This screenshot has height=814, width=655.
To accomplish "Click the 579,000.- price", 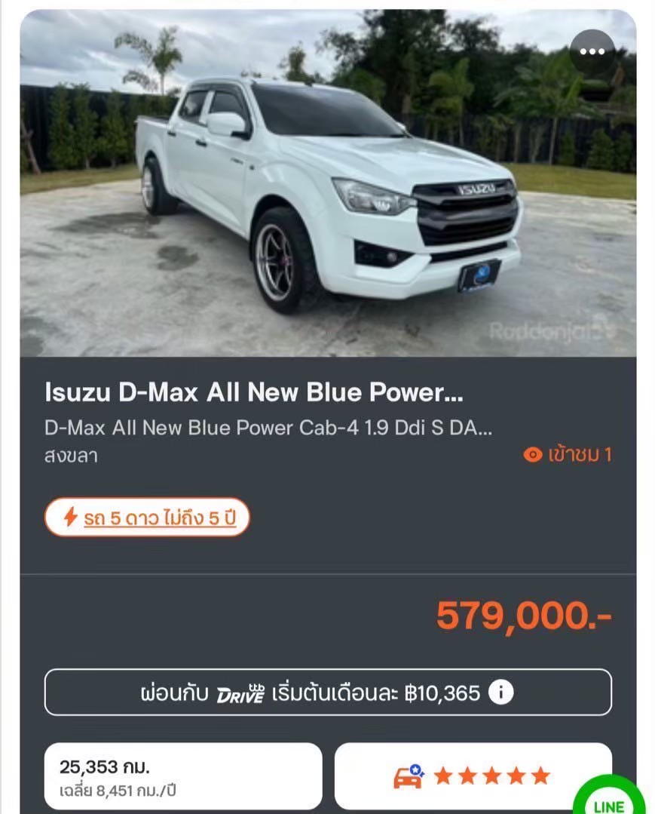I will (x=524, y=616).
